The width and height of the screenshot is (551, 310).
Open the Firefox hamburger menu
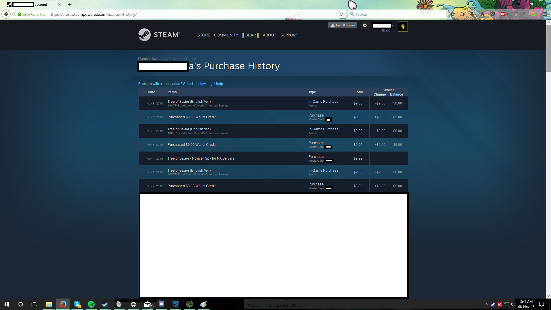(545, 14)
